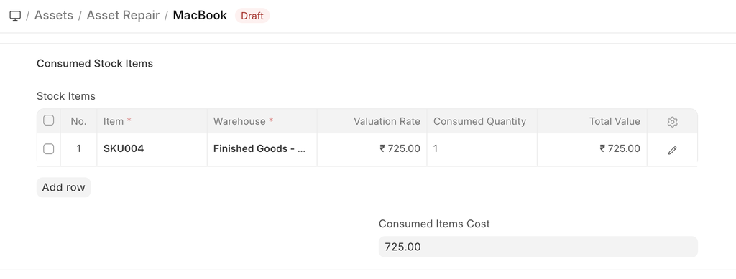Click the MacBook breadcrumb title
Screen dimensions: 736x279
point(200,16)
